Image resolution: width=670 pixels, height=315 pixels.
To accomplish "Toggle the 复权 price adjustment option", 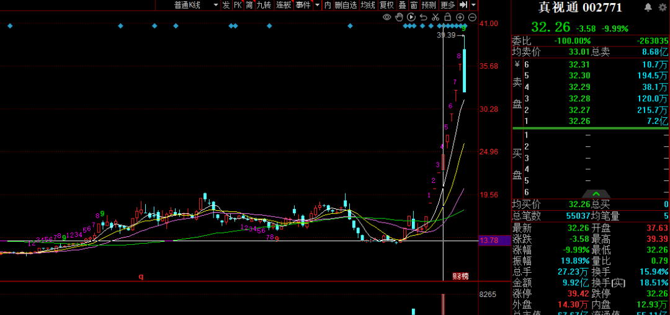I will [386, 5].
